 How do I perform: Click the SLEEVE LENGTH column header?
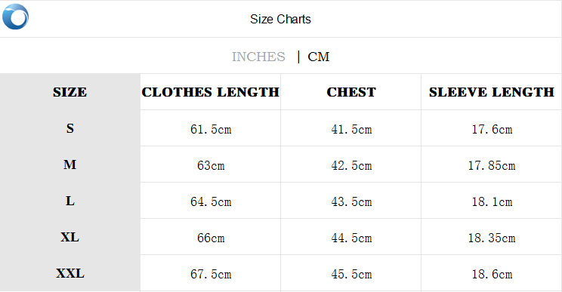pyautogui.click(x=492, y=92)
